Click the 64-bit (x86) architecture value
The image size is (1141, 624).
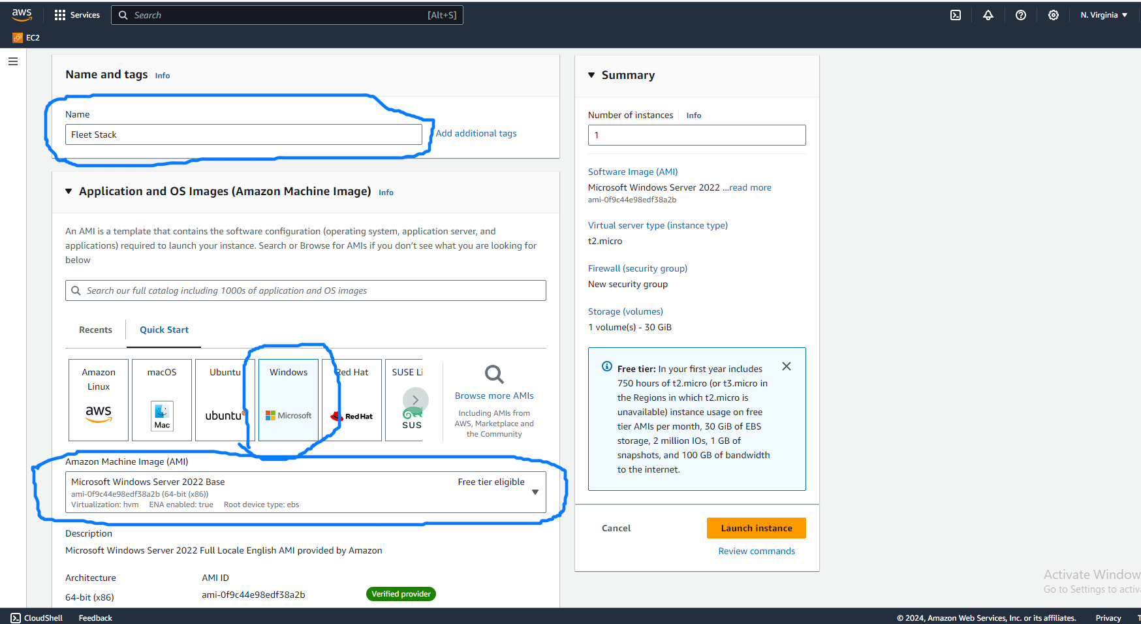89,597
